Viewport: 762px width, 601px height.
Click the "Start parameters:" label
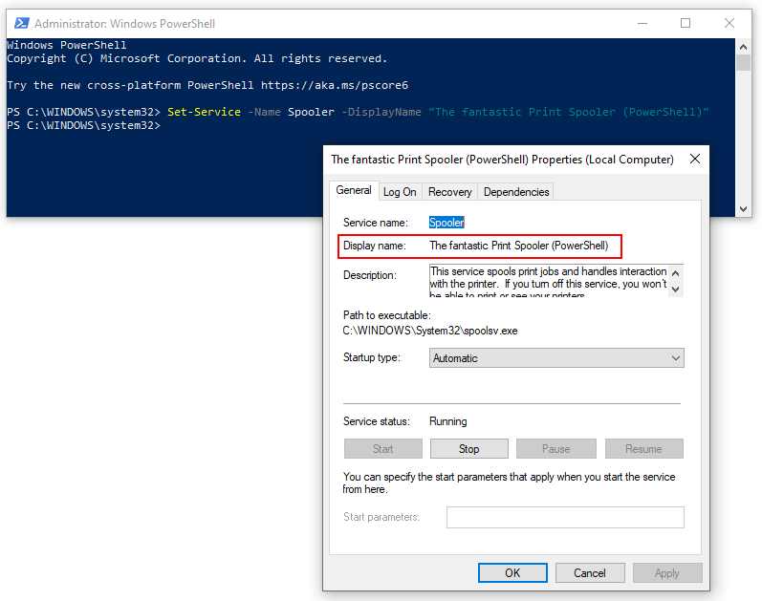[x=381, y=517]
